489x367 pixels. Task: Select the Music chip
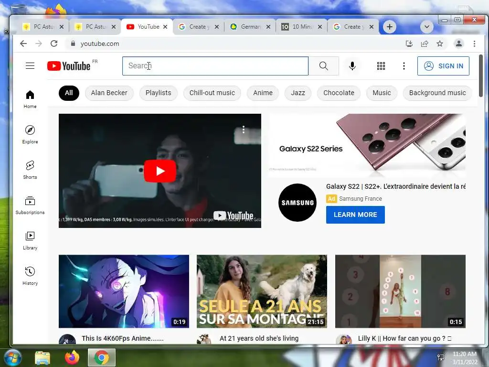[382, 93]
